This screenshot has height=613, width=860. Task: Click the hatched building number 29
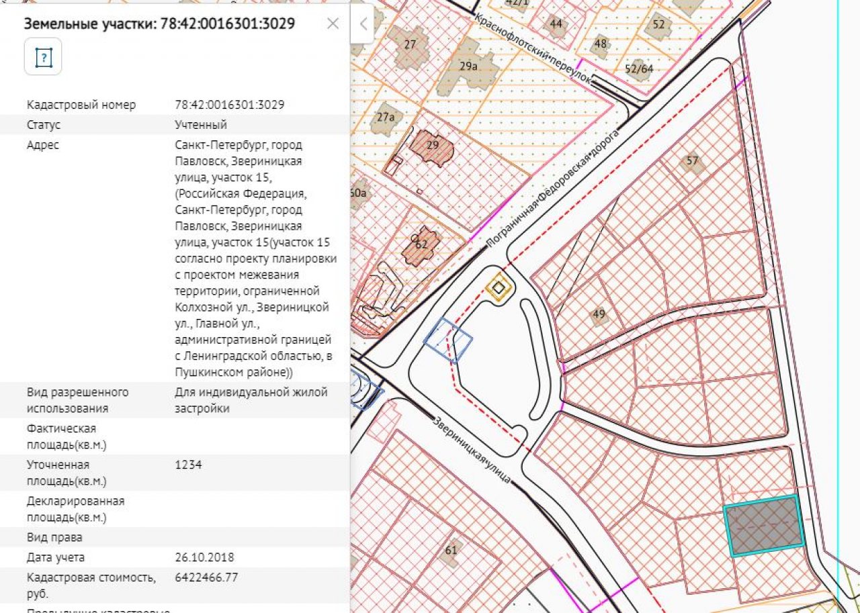(x=432, y=146)
